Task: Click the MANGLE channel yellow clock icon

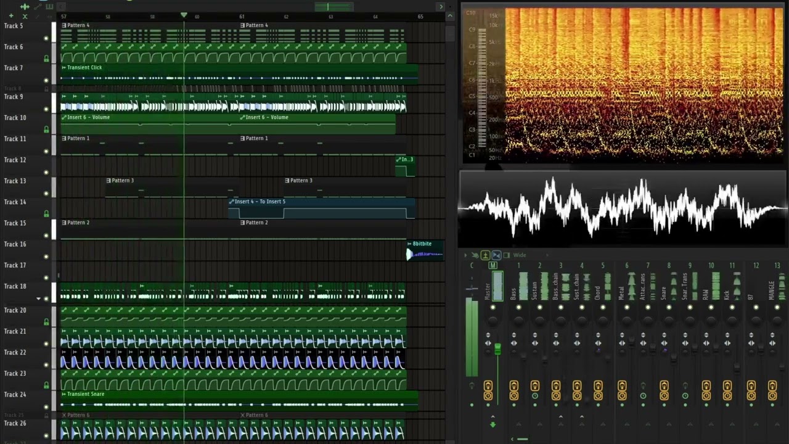Action: point(772,396)
